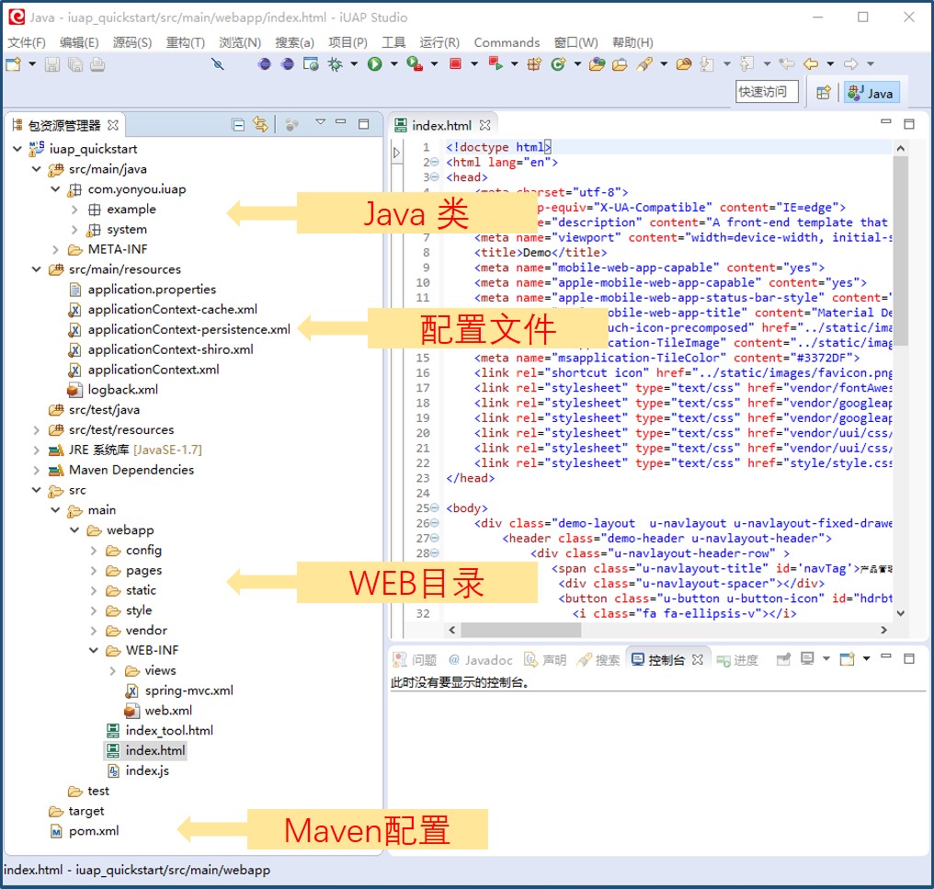Collapse the WEB-INF folder
The image size is (934, 889).
point(94,651)
